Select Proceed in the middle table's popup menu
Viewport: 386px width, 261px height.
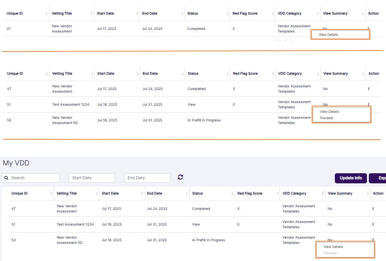pyautogui.click(x=326, y=118)
